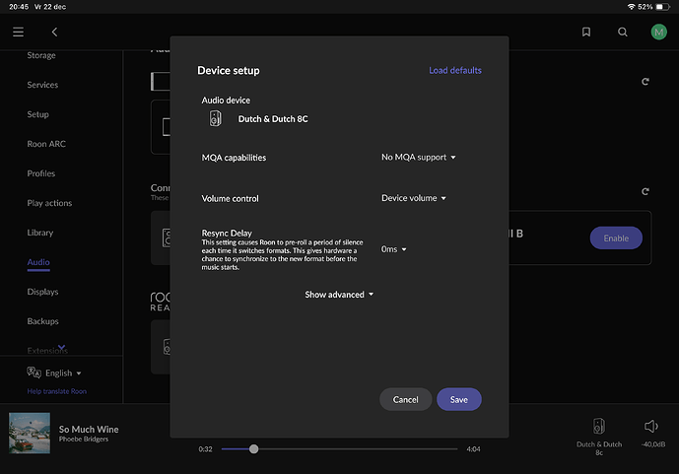Enable the device ending in B
The image size is (679, 474).
tap(616, 238)
